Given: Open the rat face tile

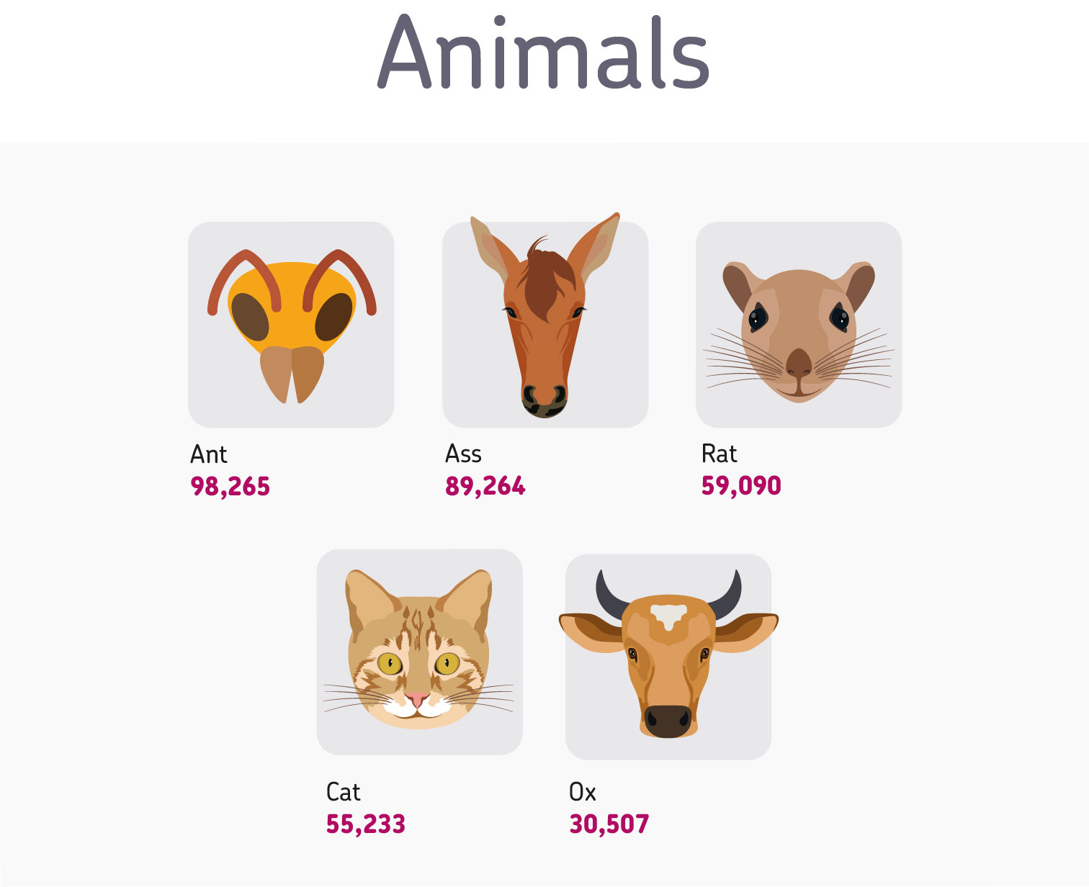Looking at the screenshot, I should coord(799,325).
